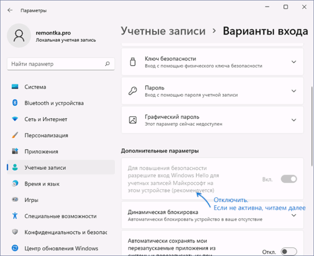The width and height of the screenshot is (314, 256).
Task: Go back with the arrow icon
Action: tap(10, 10)
